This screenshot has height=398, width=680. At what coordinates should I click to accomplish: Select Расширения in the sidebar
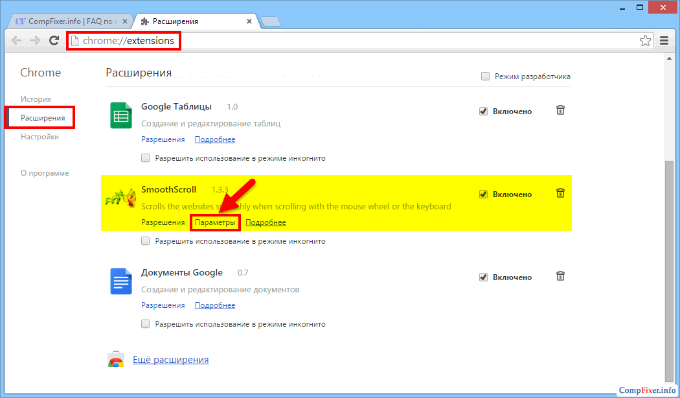43,118
